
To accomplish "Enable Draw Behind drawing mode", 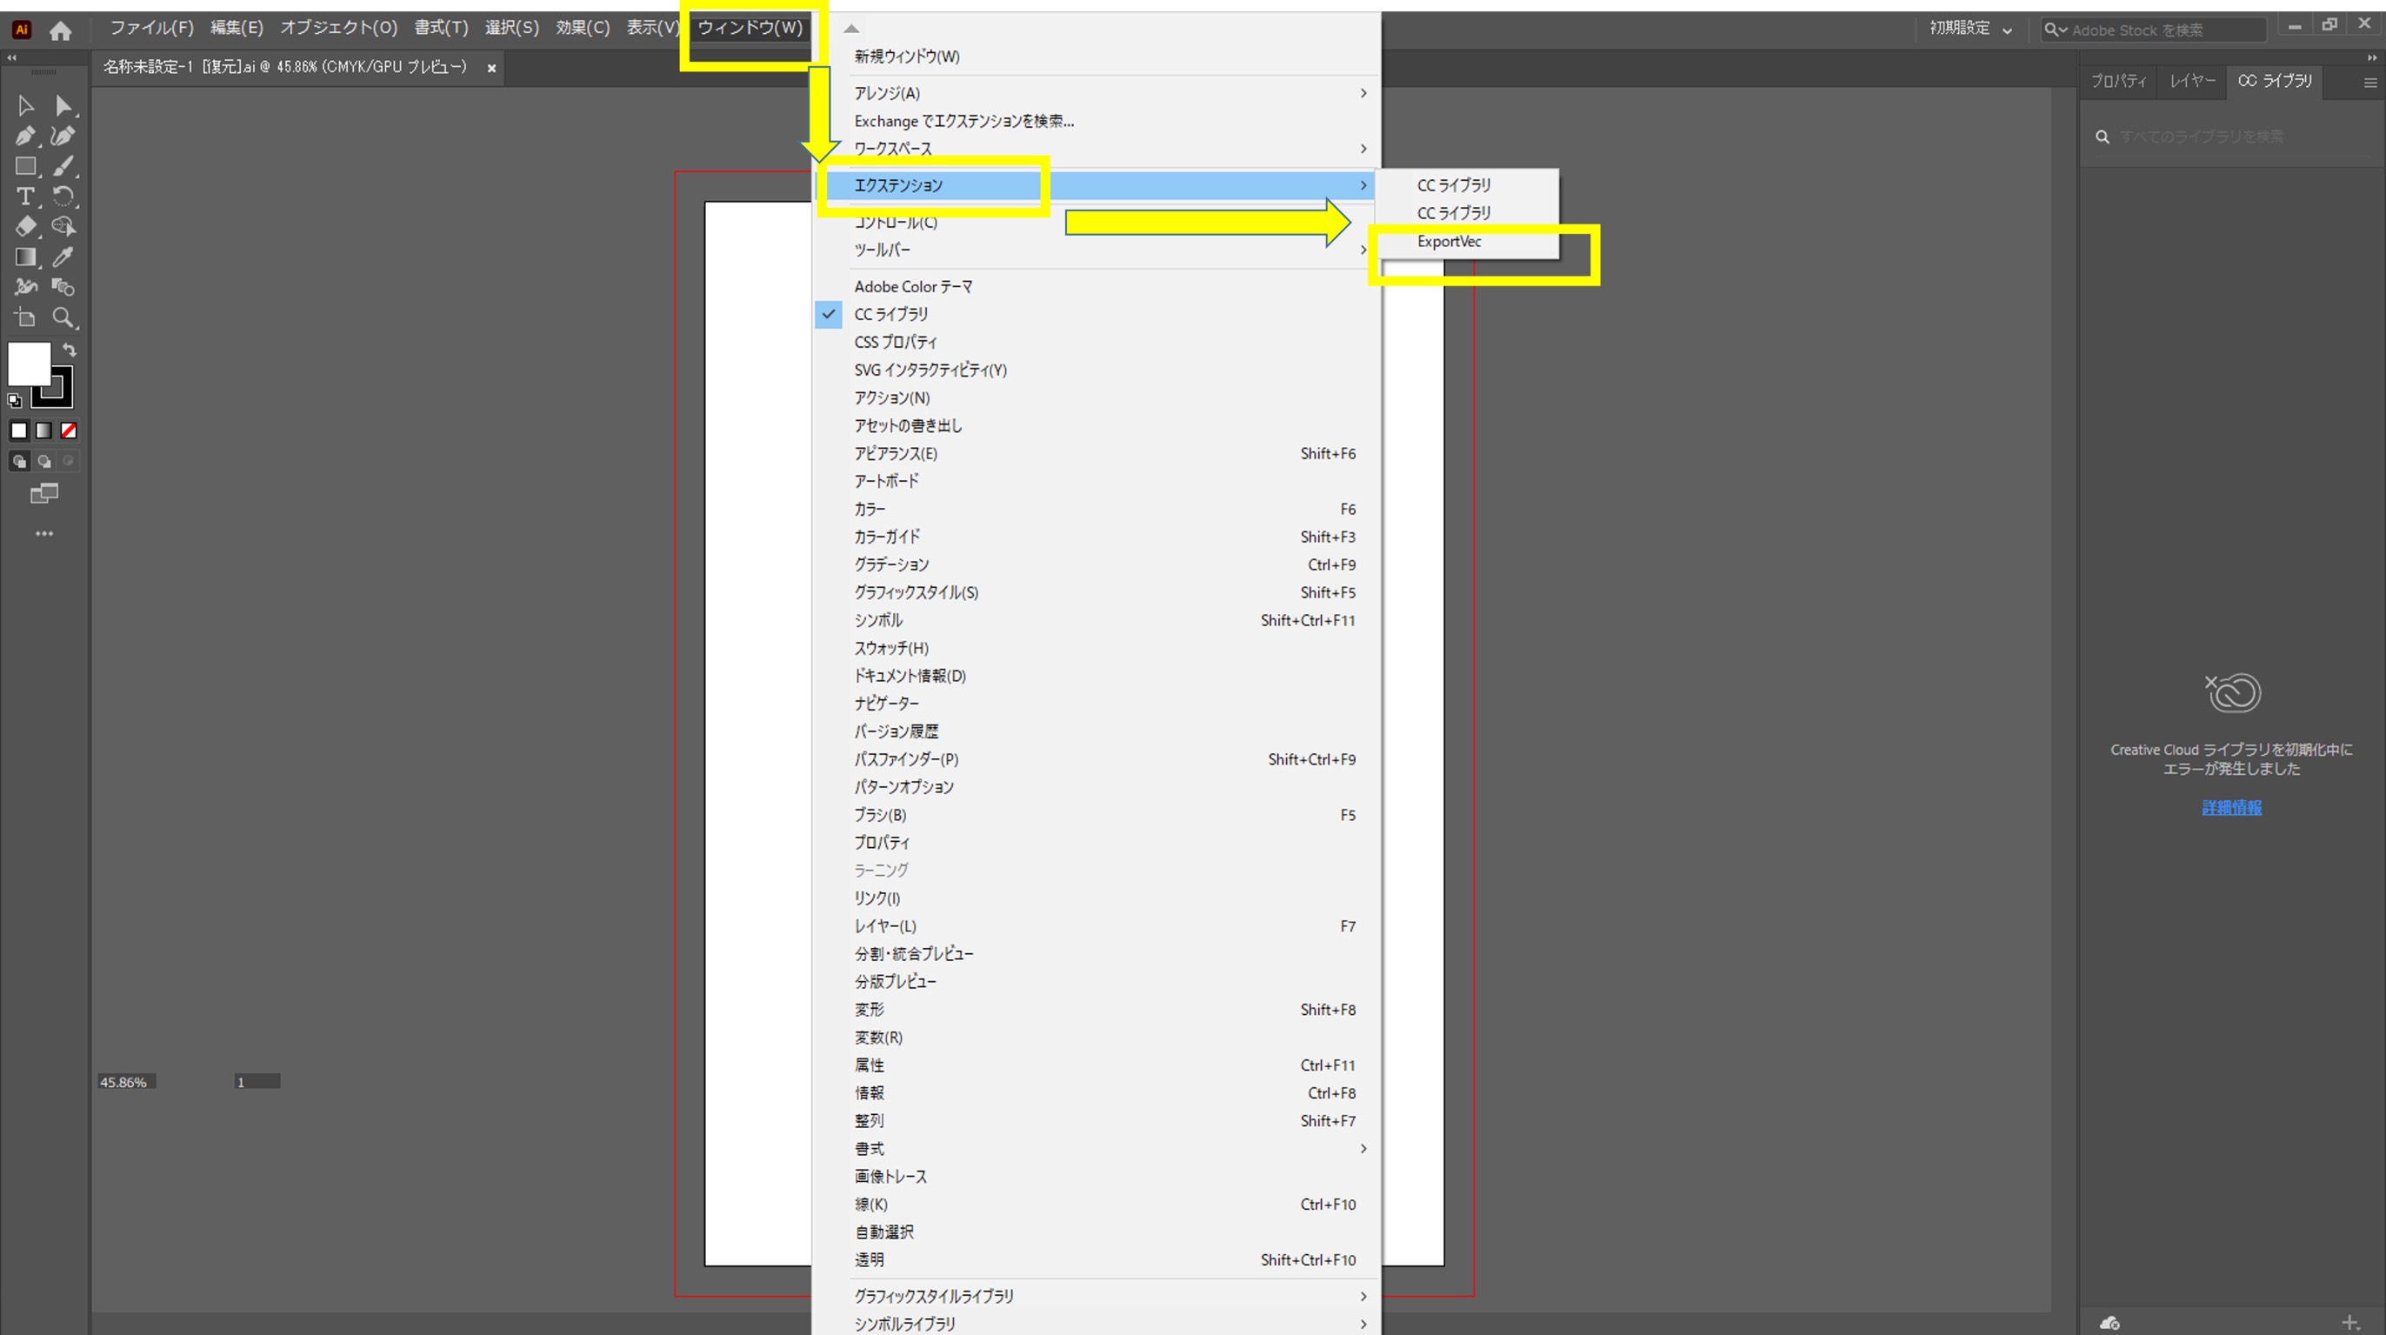I will (x=44, y=459).
